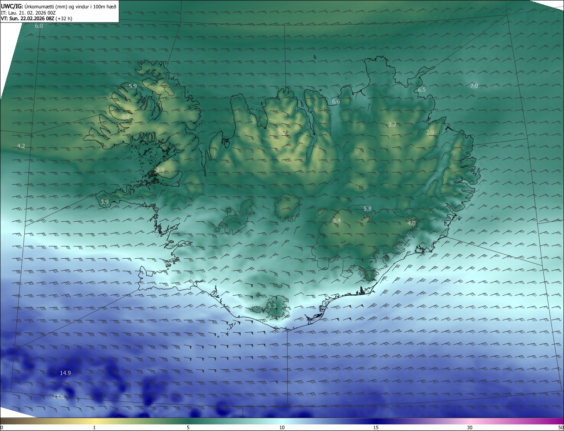Click the colorbar tick label 50
564x431 pixels.
point(561,427)
